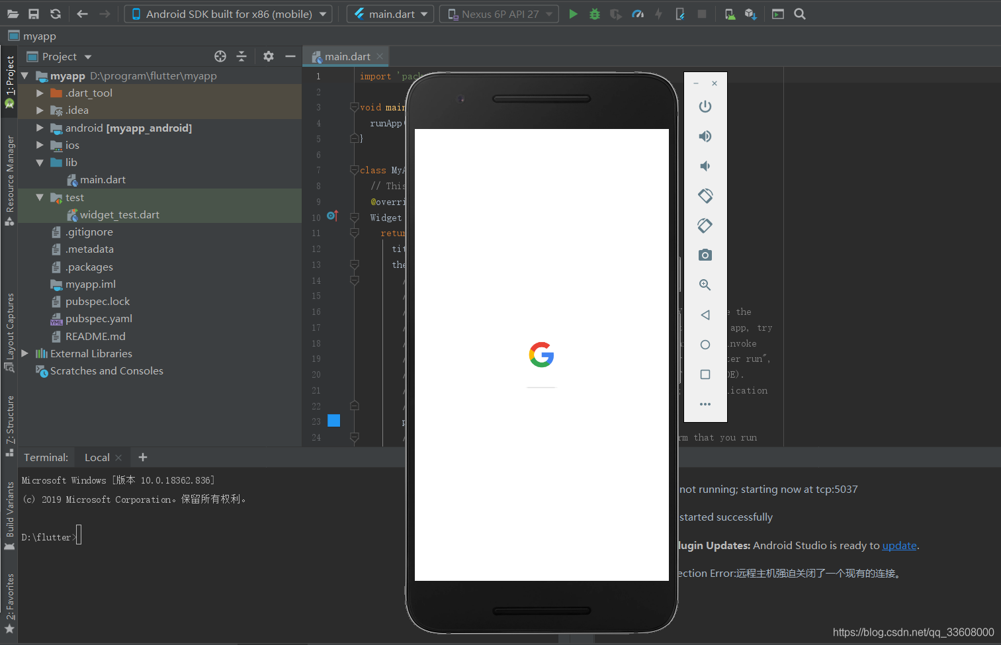Expand the ios folder
1001x645 pixels.
pyautogui.click(x=40, y=145)
